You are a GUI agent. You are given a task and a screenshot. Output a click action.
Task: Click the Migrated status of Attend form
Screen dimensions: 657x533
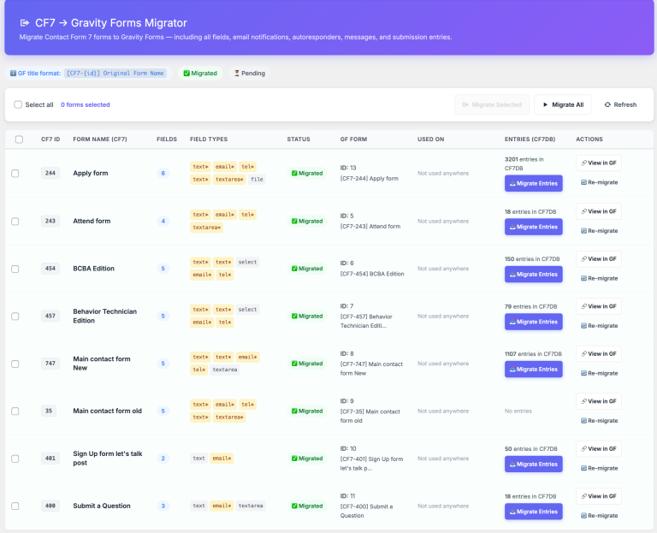pos(307,222)
